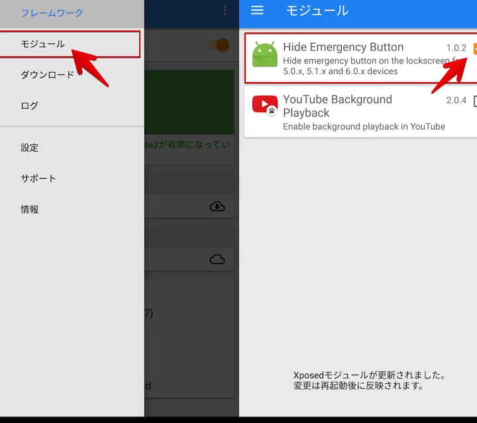Open モジュール from the drawer
This screenshot has width=477, height=423.
point(42,44)
